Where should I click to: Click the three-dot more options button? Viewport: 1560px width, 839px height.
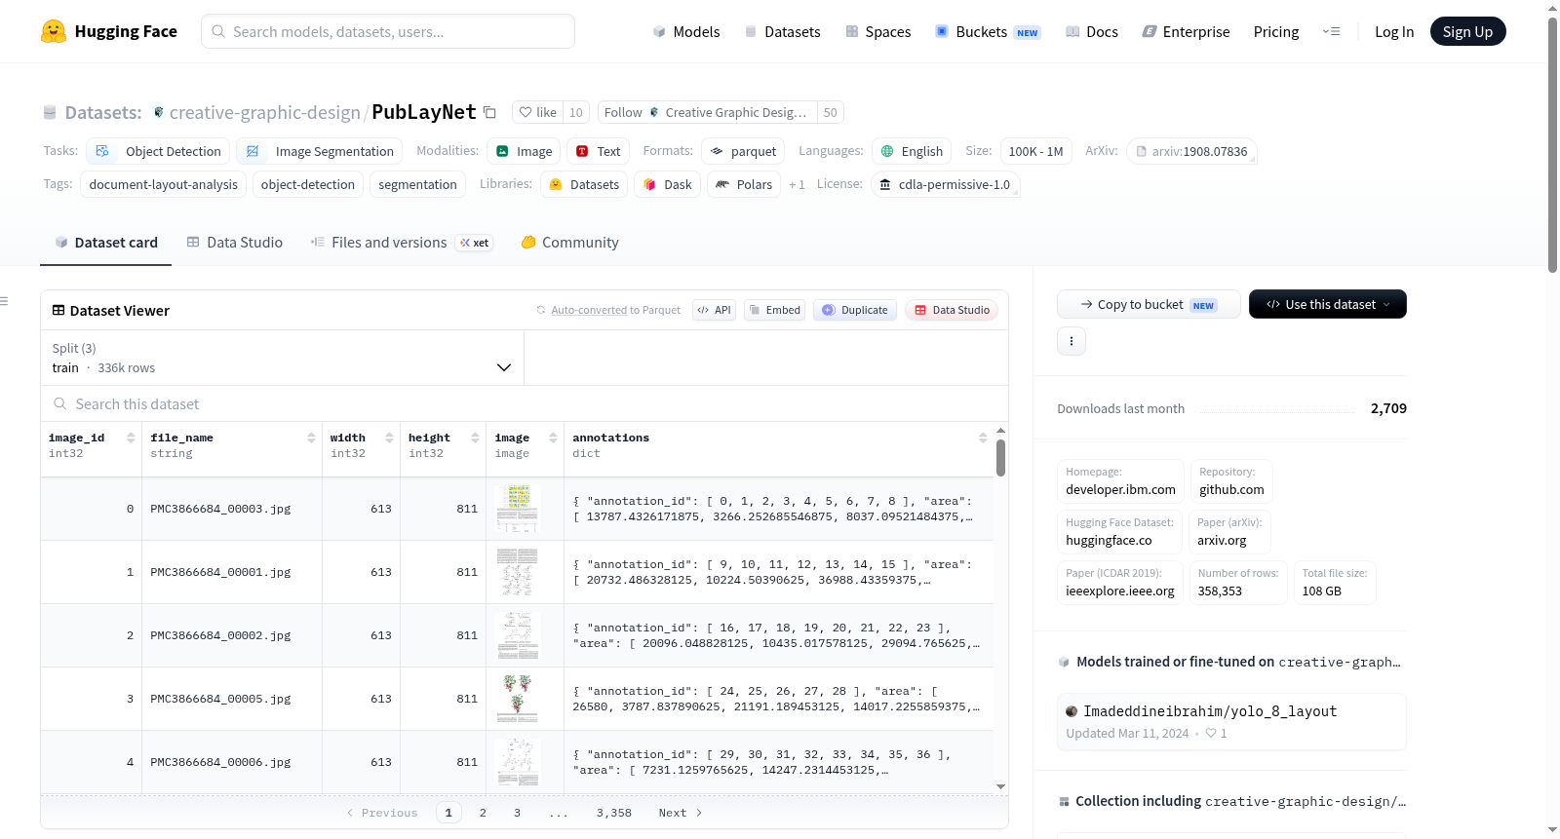[1072, 341]
